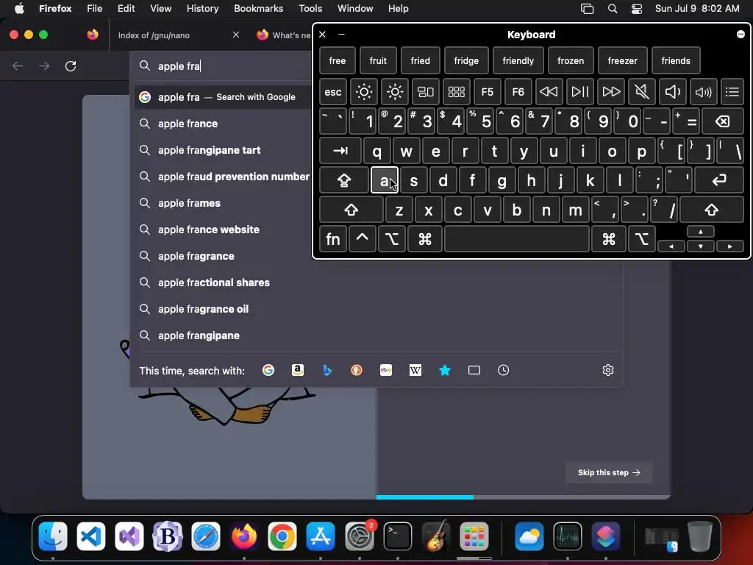Choose the 'frozen' typing suggestion
Screen dimensions: 753x565
pyautogui.click(x=571, y=60)
